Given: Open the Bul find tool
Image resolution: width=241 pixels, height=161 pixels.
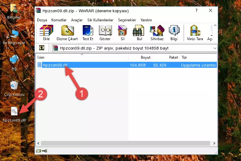Looking at the screenshot, I should point(139,33).
